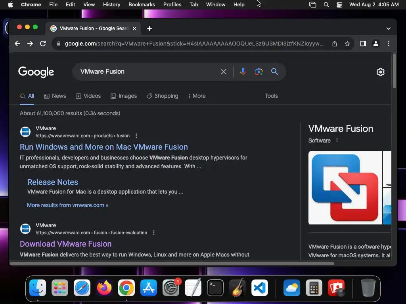Open options for vmware.com products fusion result
The width and height of the screenshot is (406, 304).
pyautogui.click(x=136, y=136)
